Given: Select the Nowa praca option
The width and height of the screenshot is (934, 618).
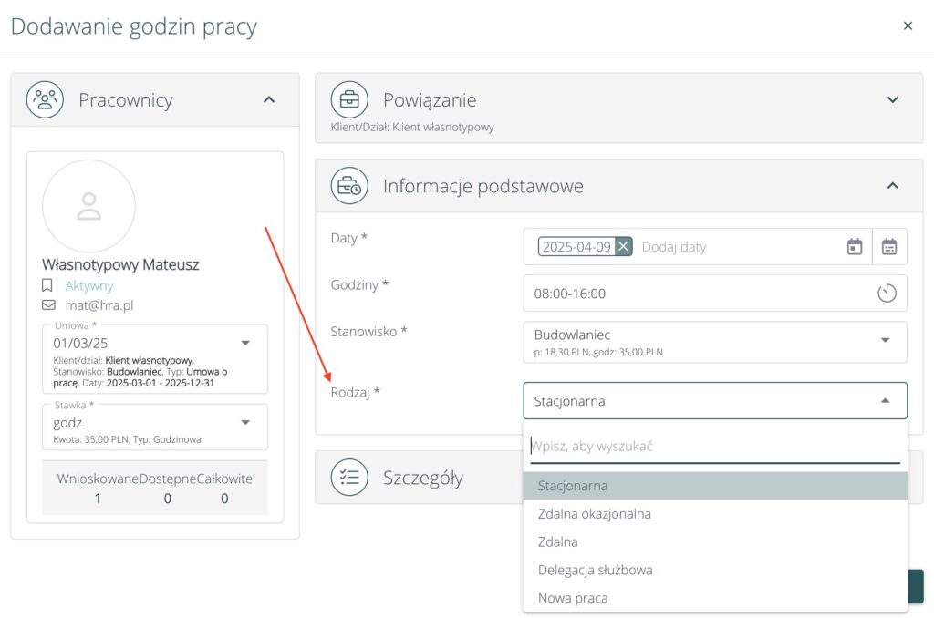Looking at the screenshot, I should (573, 598).
